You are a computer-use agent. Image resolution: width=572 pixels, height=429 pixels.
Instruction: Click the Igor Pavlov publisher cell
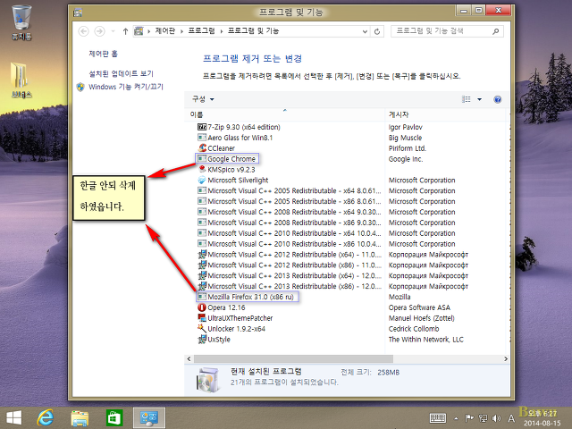[405, 127]
